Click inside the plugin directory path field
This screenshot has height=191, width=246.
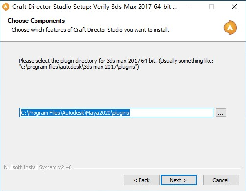click(116, 113)
